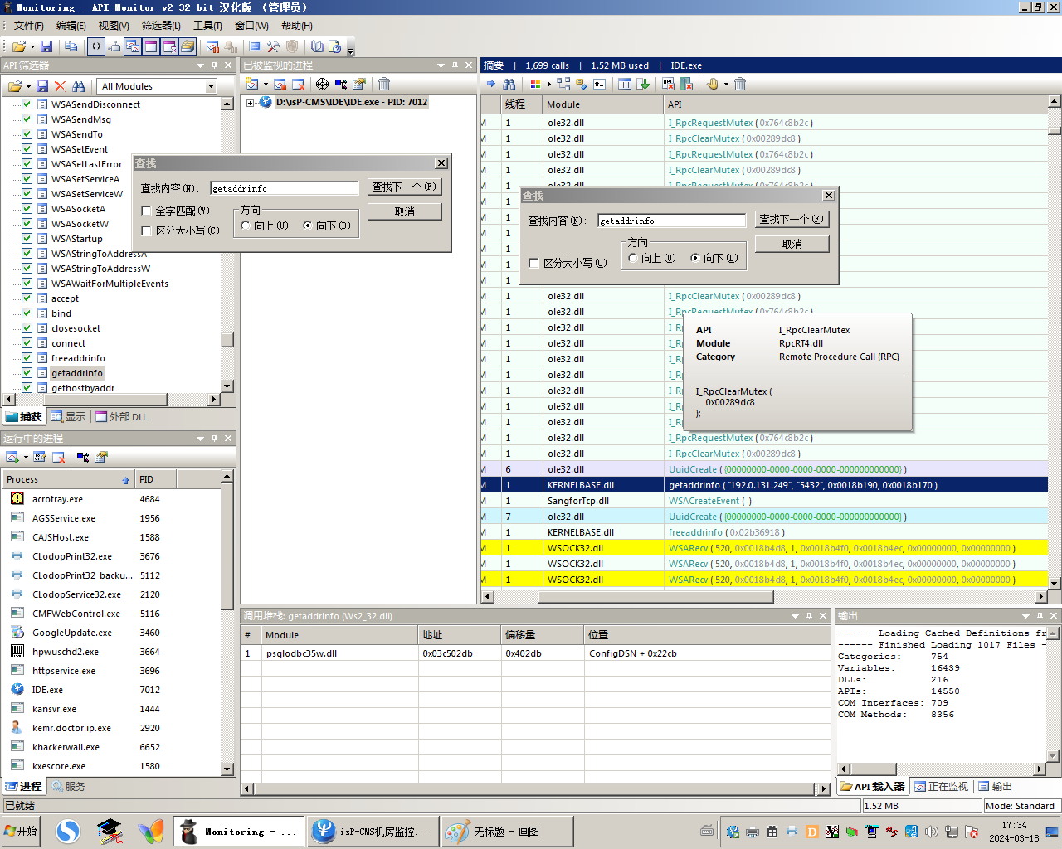This screenshot has height=849, width=1062.
Task: Enable case sensitive checkbox in left find dialog
Action: click(x=146, y=230)
